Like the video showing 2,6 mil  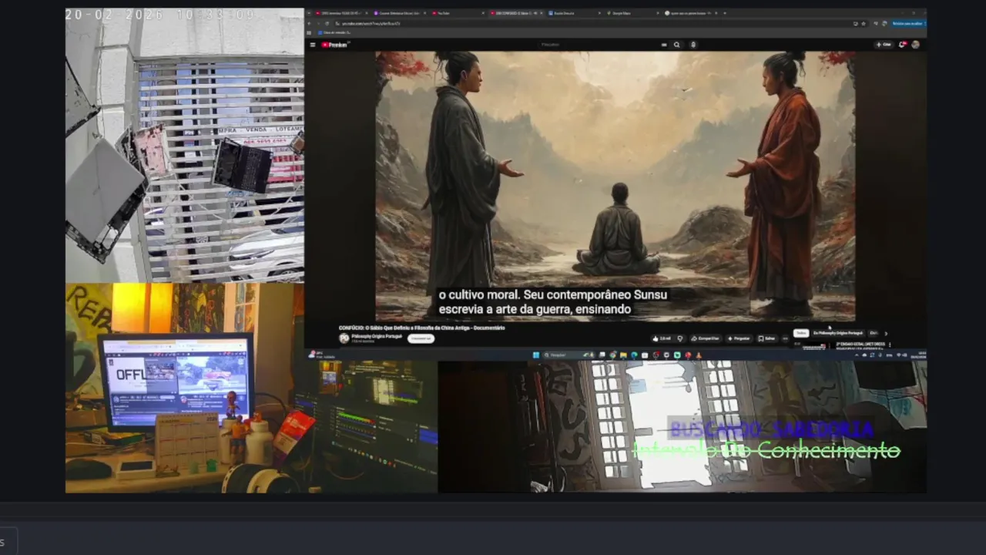tap(661, 338)
